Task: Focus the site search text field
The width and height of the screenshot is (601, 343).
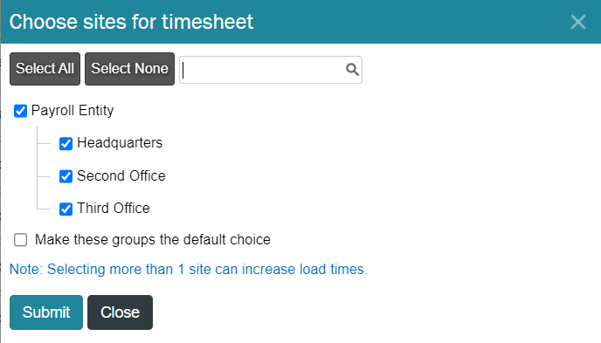Action: 263,70
